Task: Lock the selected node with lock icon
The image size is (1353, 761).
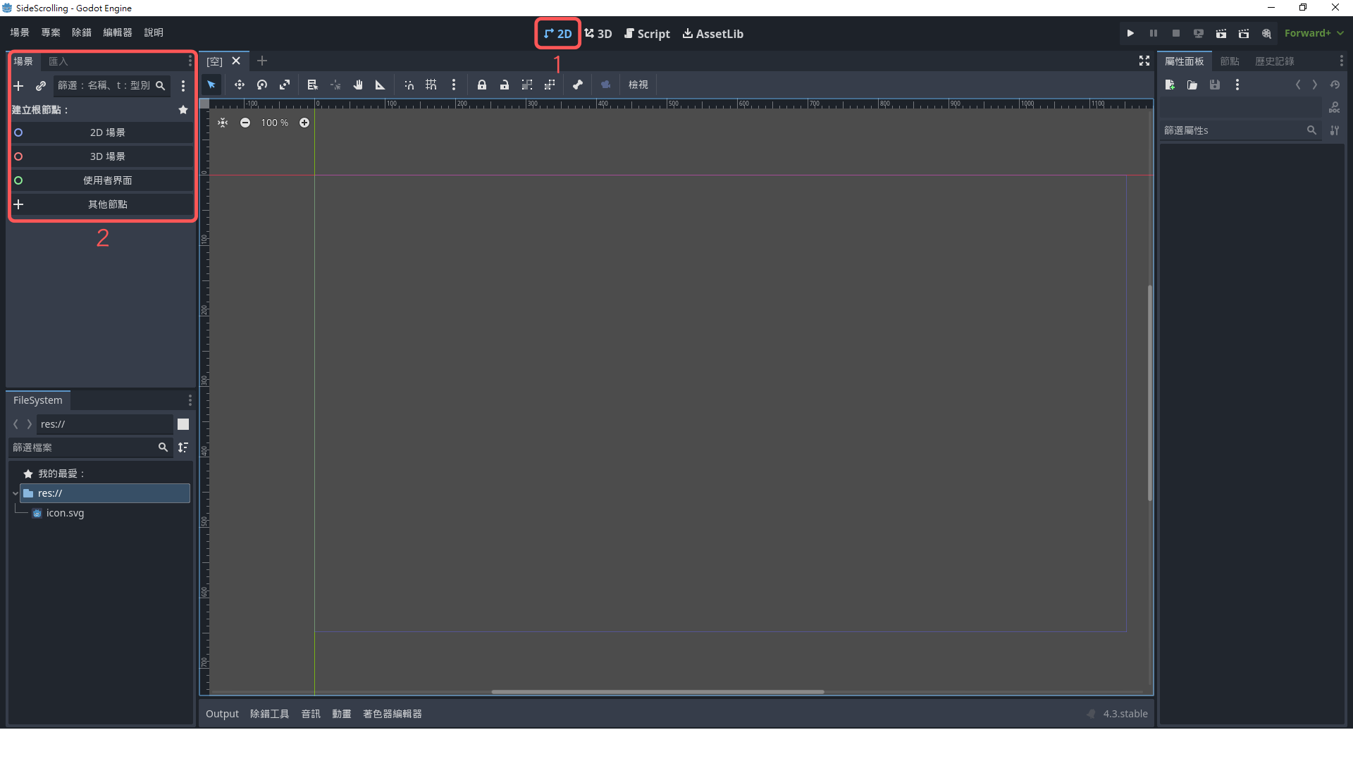Action: tap(482, 85)
